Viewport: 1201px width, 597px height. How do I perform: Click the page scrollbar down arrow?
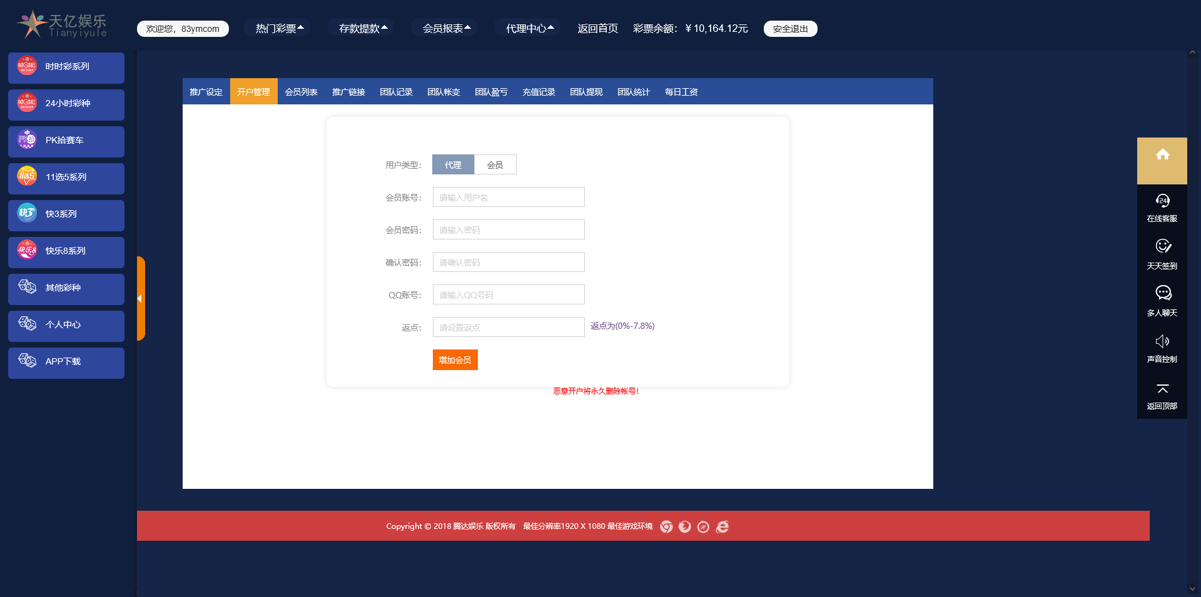[1192, 589]
